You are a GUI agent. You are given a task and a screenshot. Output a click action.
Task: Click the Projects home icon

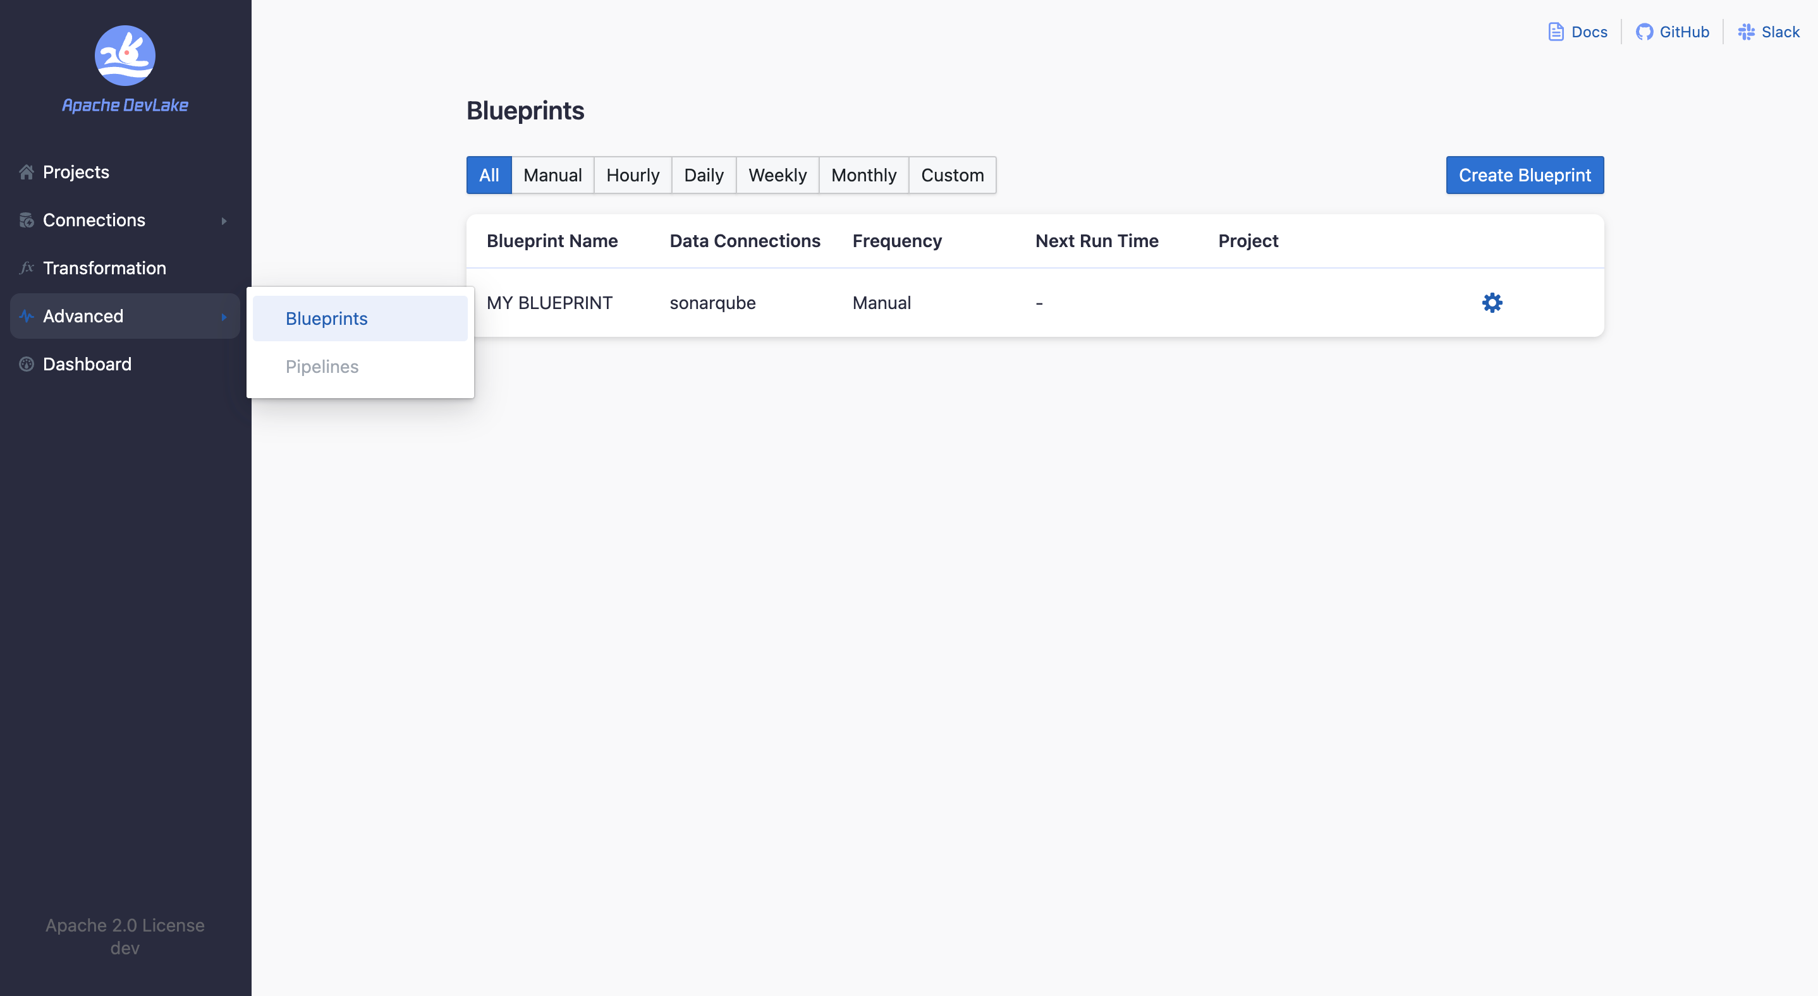click(26, 172)
